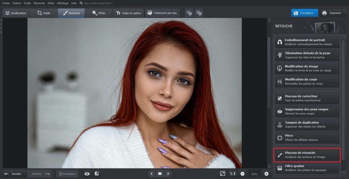Open the Retouche menu in menu bar

coord(39,3)
